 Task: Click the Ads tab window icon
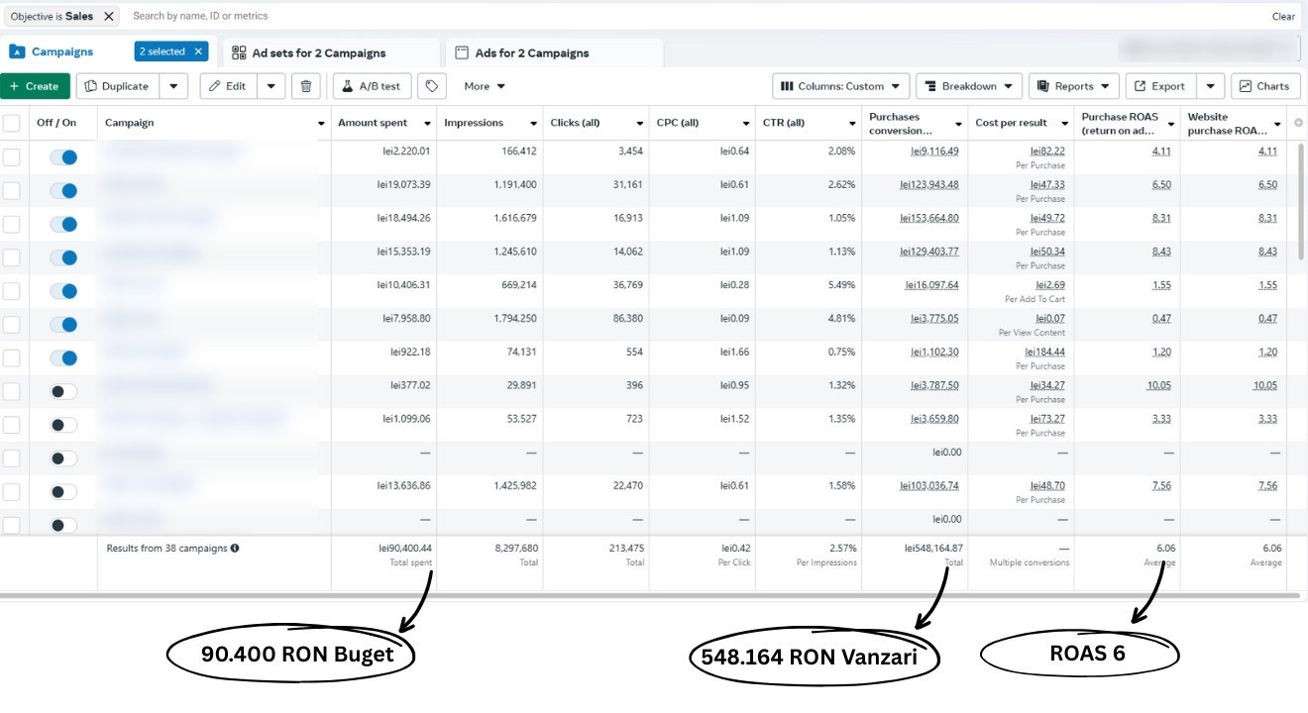(461, 52)
